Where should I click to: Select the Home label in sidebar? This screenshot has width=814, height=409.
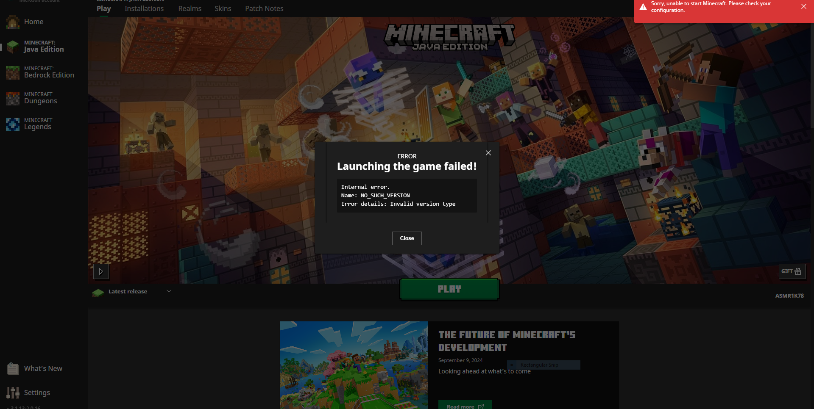pyautogui.click(x=34, y=22)
